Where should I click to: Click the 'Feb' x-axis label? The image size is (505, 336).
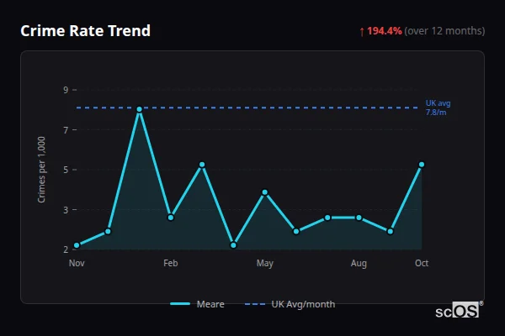tap(171, 263)
